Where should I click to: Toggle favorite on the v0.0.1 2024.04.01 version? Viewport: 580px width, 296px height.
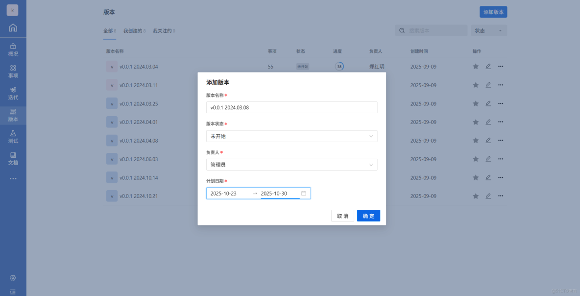point(475,122)
